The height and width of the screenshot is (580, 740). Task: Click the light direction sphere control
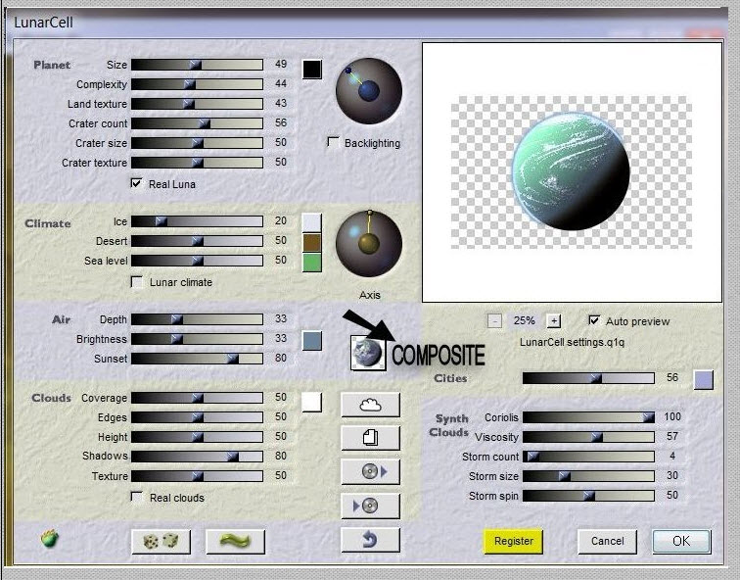pos(369,91)
